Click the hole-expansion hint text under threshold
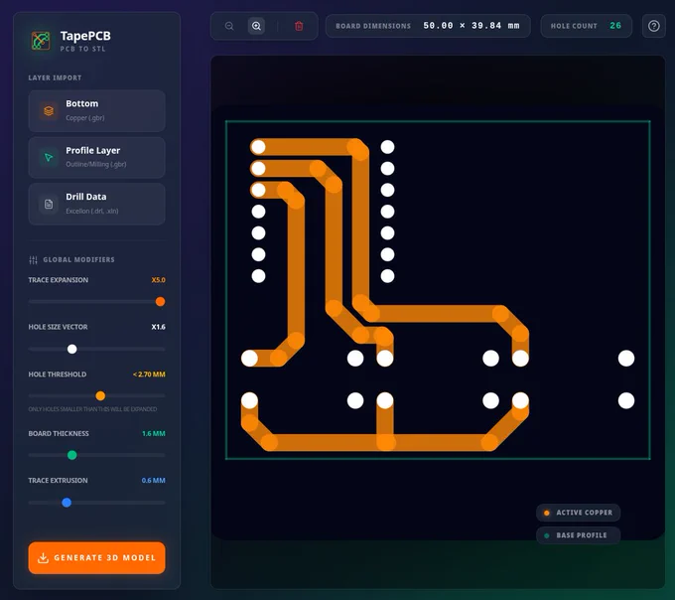This screenshot has width=675, height=600. 92,409
